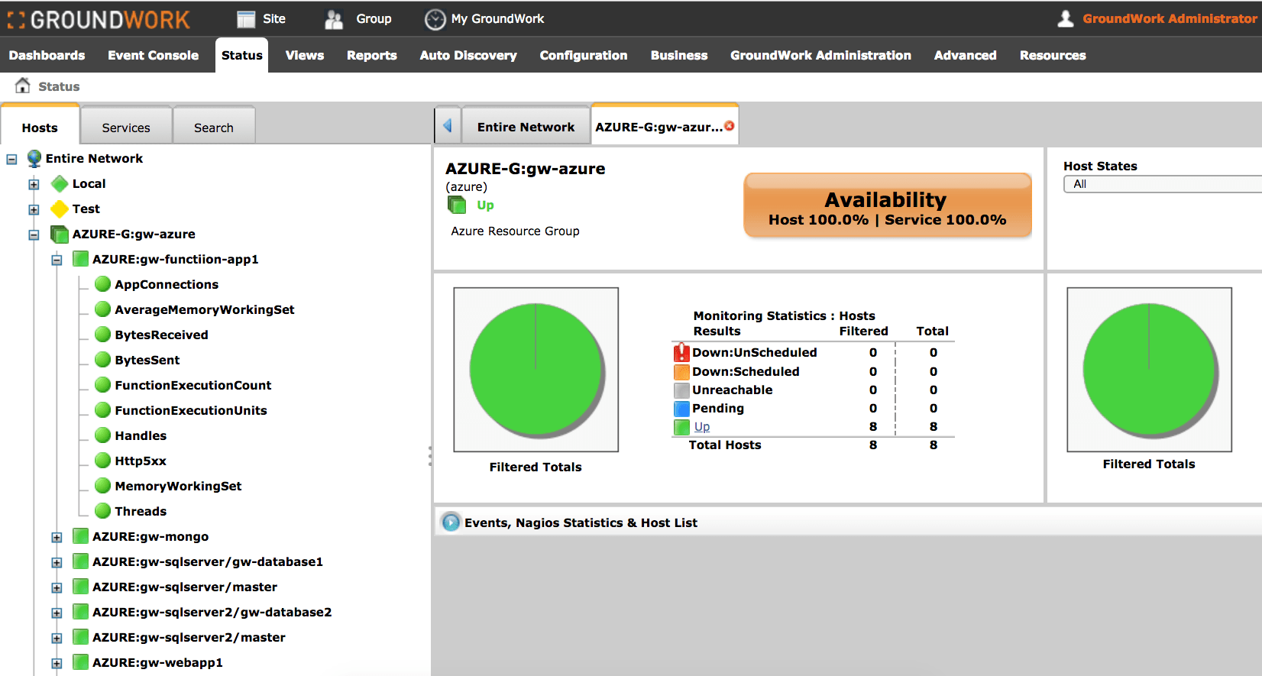Switch to the Search tab
Screen dimensions: 1262x676
(x=214, y=127)
